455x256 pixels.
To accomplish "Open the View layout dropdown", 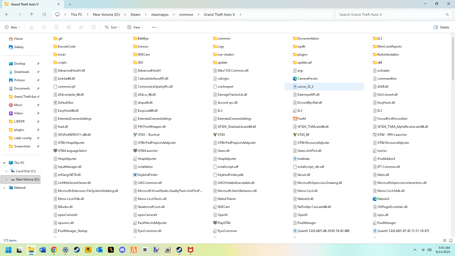I will [x=135, y=27].
